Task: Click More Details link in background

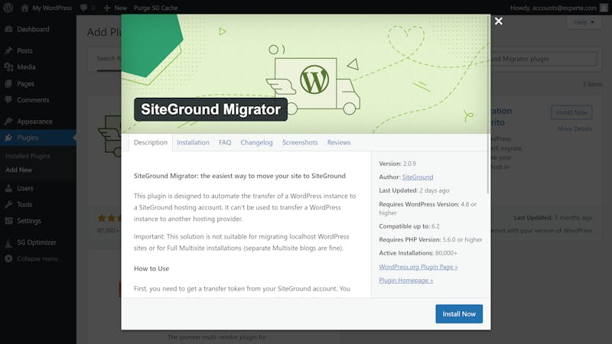Action: coord(575,128)
